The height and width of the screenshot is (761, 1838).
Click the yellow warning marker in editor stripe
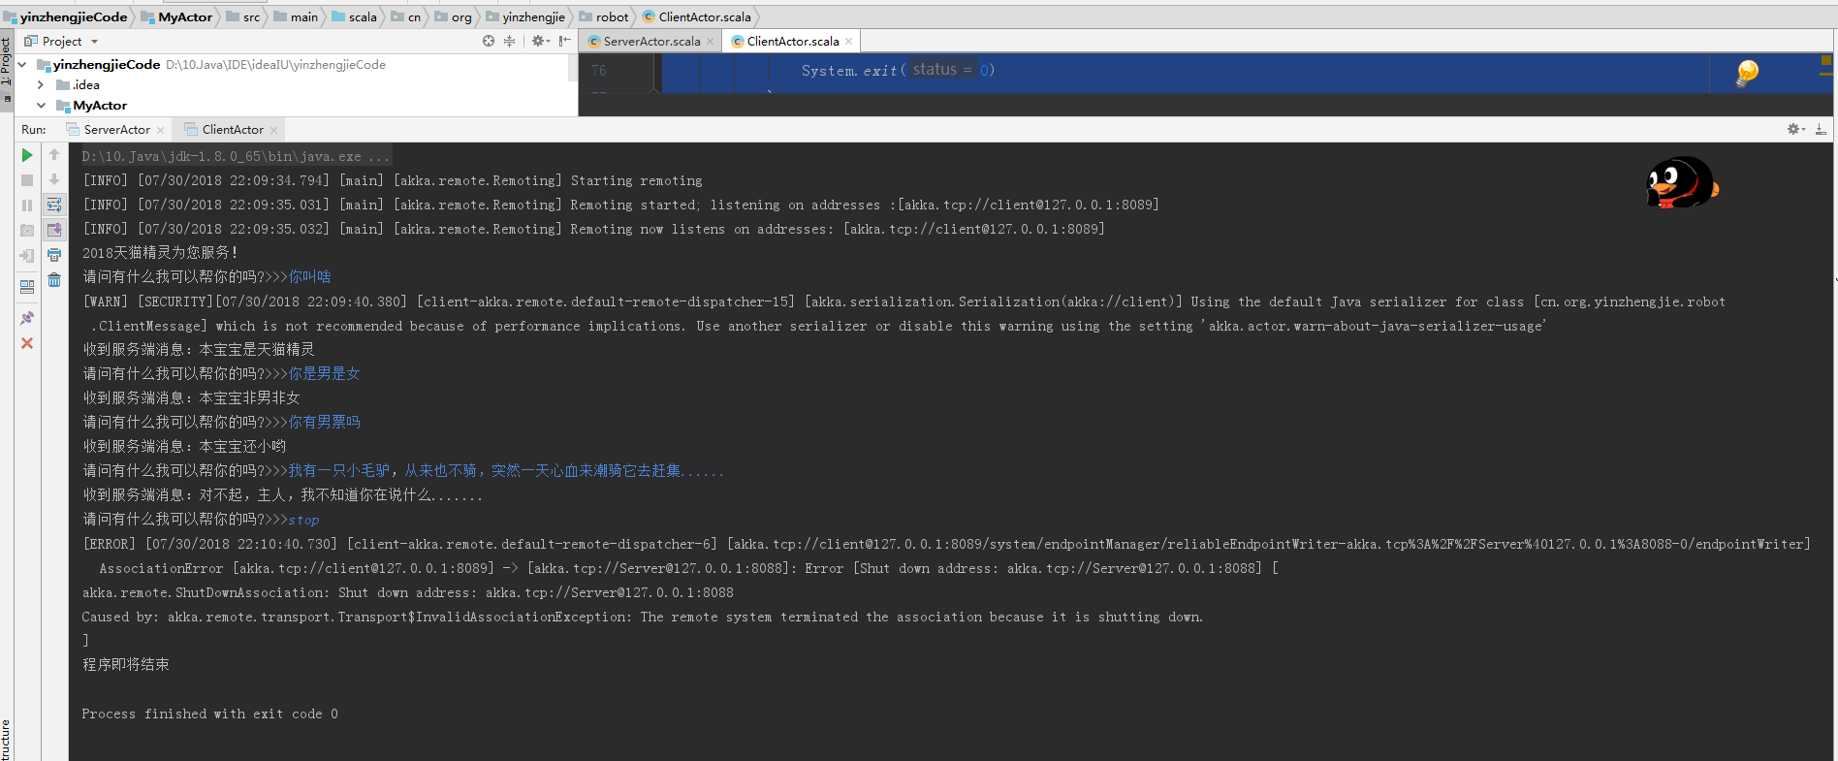pyautogui.click(x=1826, y=60)
